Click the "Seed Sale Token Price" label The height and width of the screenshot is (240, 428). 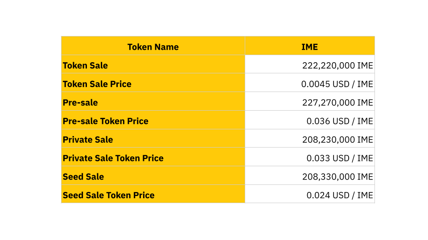pos(109,195)
